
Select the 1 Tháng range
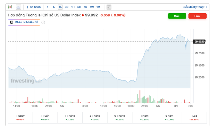click(x=70, y=118)
